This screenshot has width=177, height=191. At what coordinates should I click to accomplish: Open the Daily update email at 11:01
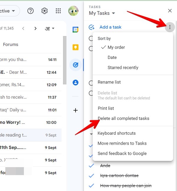coord(31,110)
